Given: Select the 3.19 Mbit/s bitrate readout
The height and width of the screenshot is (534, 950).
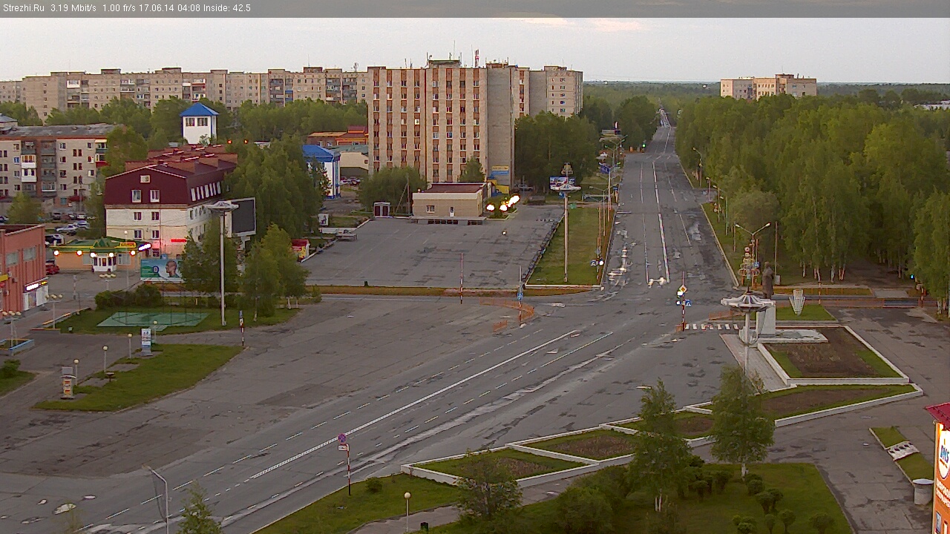Looking at the screenshot, I should (x=73, y=8).
